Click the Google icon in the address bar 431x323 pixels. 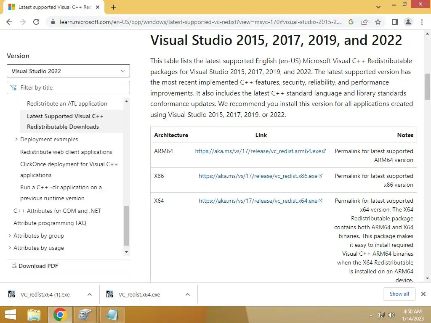(x=351, y=22)
